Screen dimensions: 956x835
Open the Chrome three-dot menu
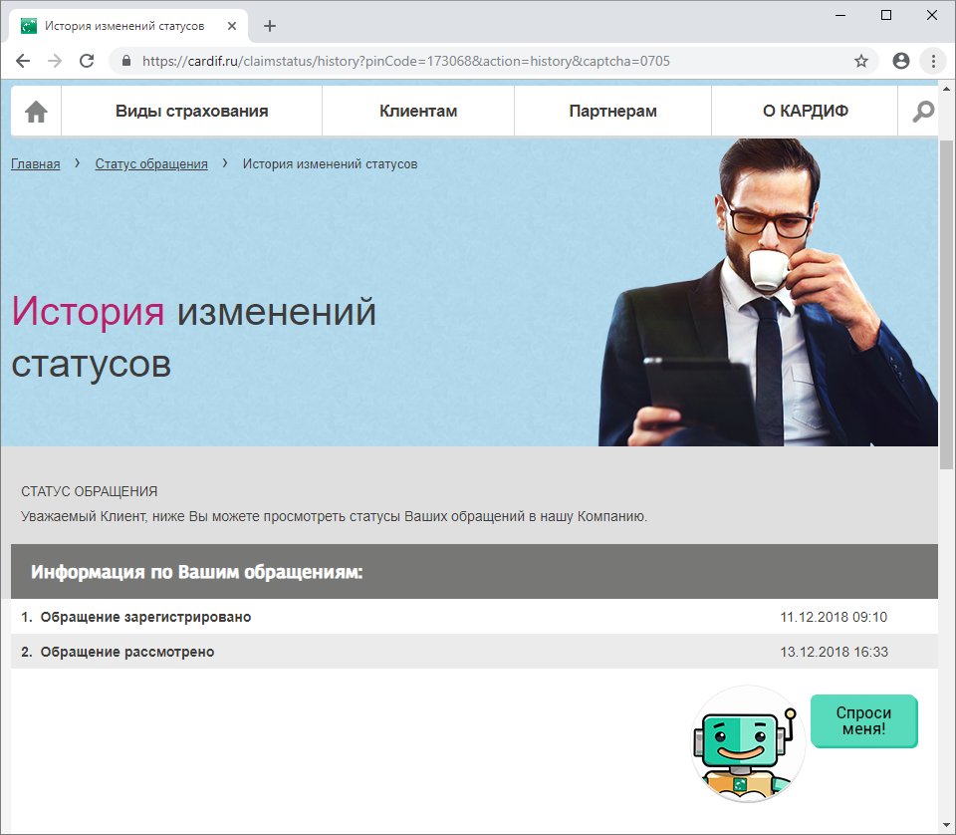[933, 61]
